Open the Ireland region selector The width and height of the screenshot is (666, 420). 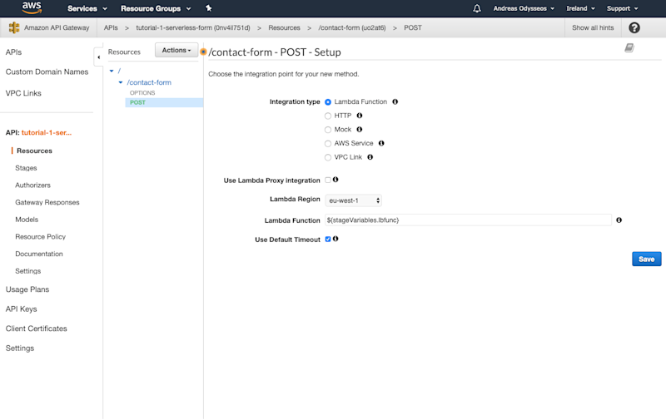click(580, 8)
